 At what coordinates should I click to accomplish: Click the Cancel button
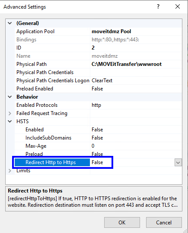tap(164, 223)
